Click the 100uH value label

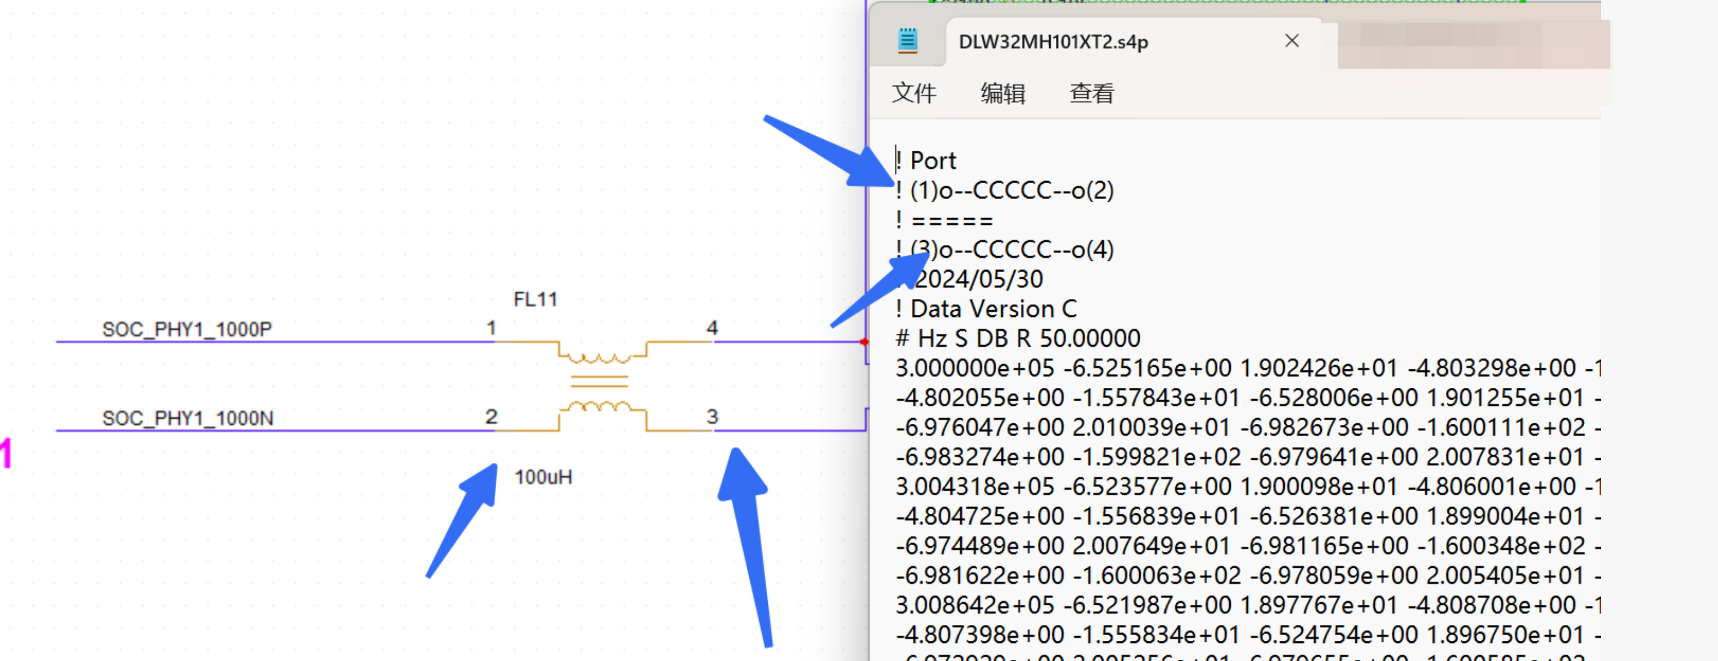[x=543, y=477]
